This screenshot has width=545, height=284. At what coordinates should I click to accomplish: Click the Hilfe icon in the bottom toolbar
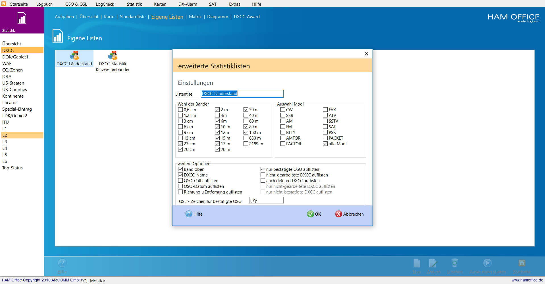point(62,263)
